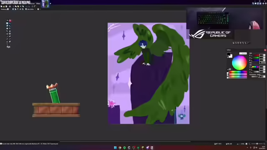Select the Color Picker tool

click(10, 39)
